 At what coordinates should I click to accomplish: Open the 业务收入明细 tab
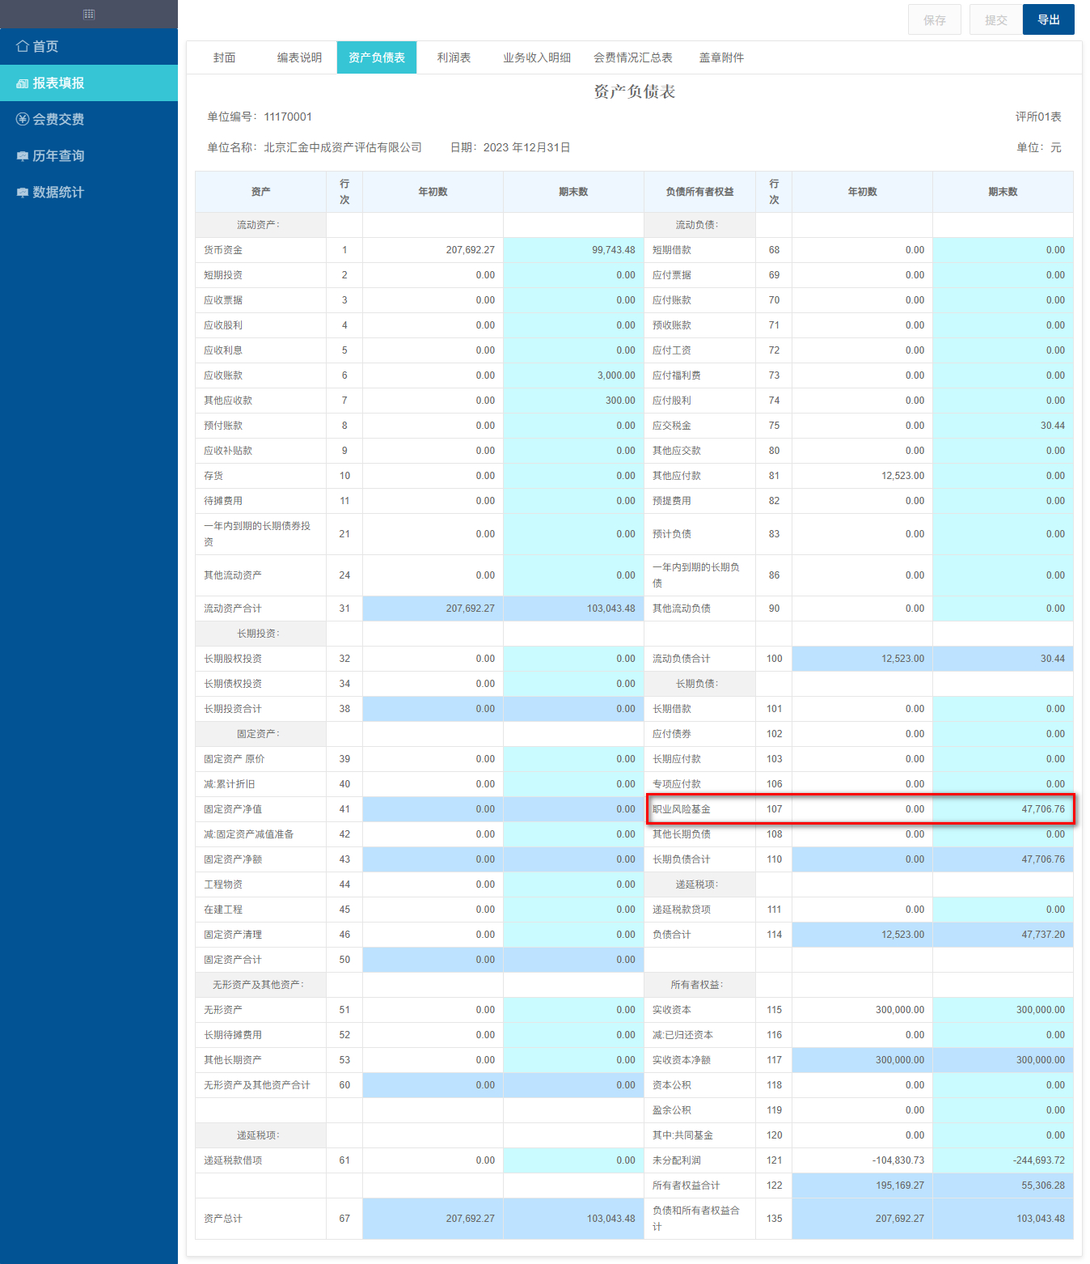click(537, 57)
